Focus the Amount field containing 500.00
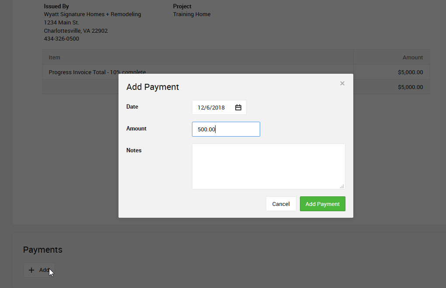 pyautogui.click(x=226, y=129)
